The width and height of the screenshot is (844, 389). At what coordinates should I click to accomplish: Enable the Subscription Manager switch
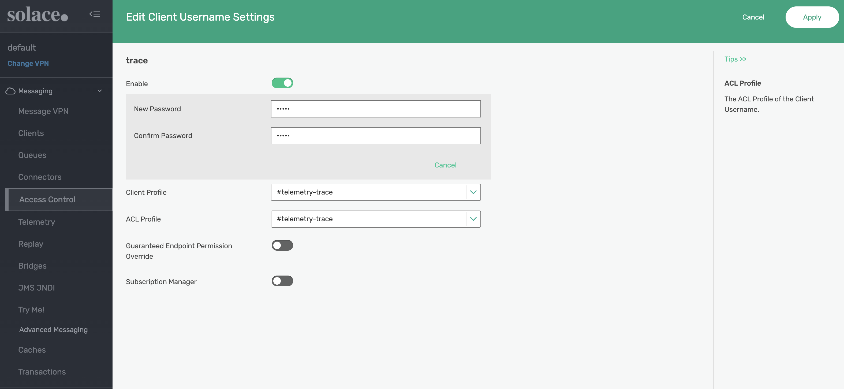[x=282, y=281]
